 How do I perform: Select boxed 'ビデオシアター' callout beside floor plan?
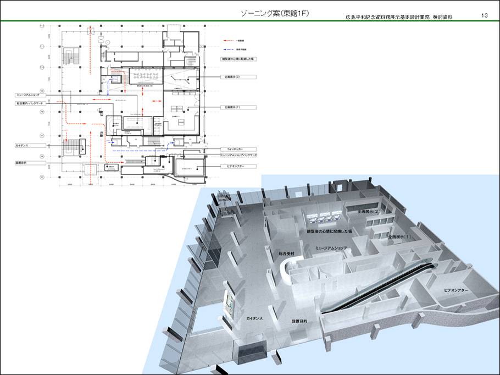238,166
